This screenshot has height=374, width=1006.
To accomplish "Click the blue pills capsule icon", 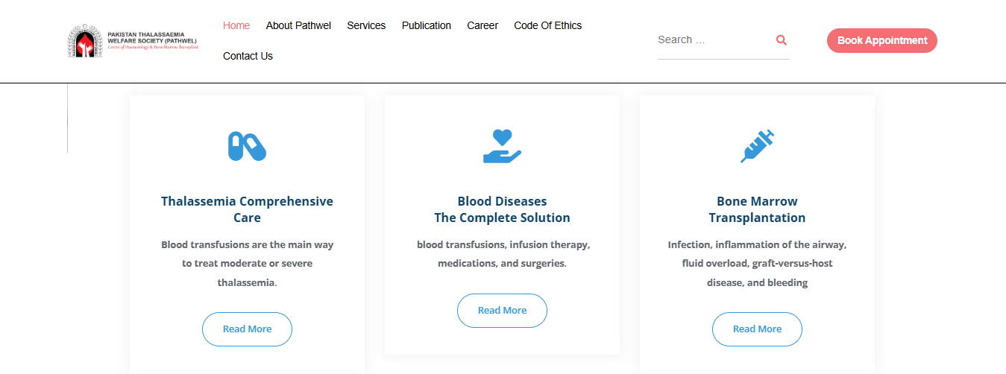I will (x=247, y=146).
